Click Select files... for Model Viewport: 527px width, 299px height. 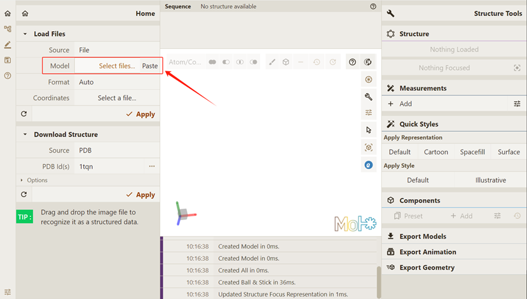click(116, 66)
